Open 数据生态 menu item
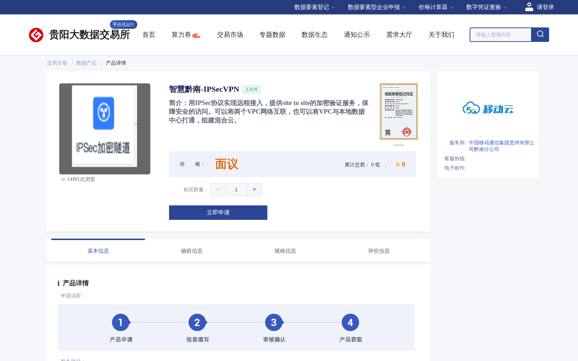Viewport: 578px width, 361px height. click(315, 35)
